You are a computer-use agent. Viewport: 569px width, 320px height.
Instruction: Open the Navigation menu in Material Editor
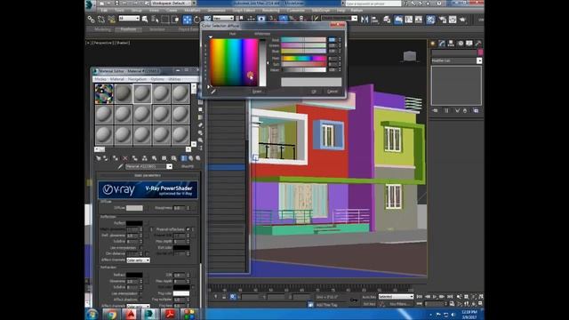137,79
